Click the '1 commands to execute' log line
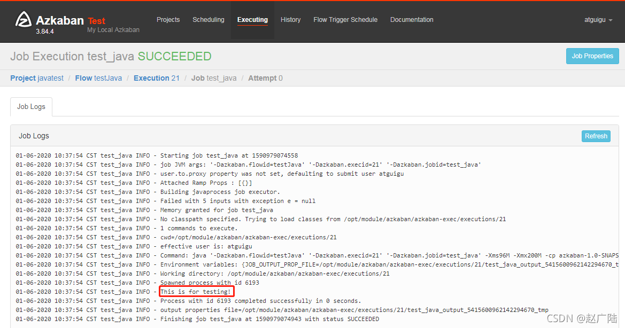 pyautogui.click(x=127, y=229)
